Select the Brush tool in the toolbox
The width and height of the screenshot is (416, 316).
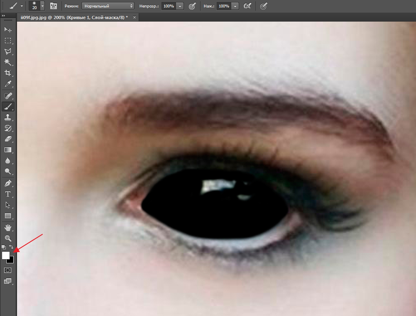pos(8,107)
